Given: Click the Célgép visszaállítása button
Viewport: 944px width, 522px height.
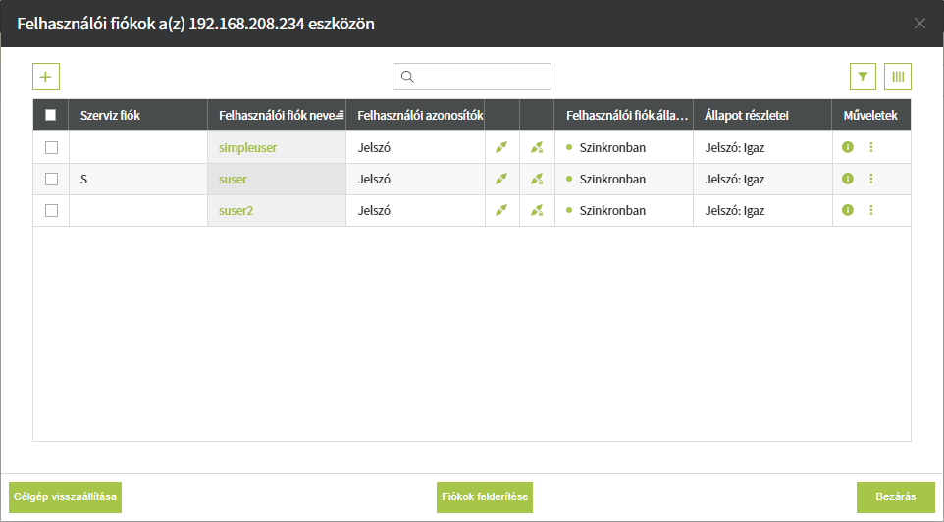Looking at the screenshot, I should tap(65, 497).
